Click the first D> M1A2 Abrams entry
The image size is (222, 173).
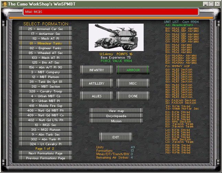point(179,45)
